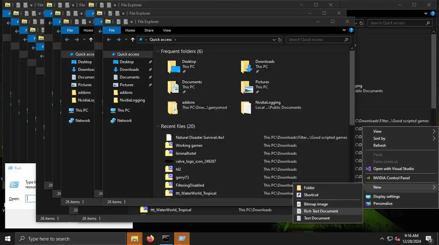The height and width of the screenshot is (245, 439).
Task: Open the Sort by submenu in context menu
Action: pos(401,138)
